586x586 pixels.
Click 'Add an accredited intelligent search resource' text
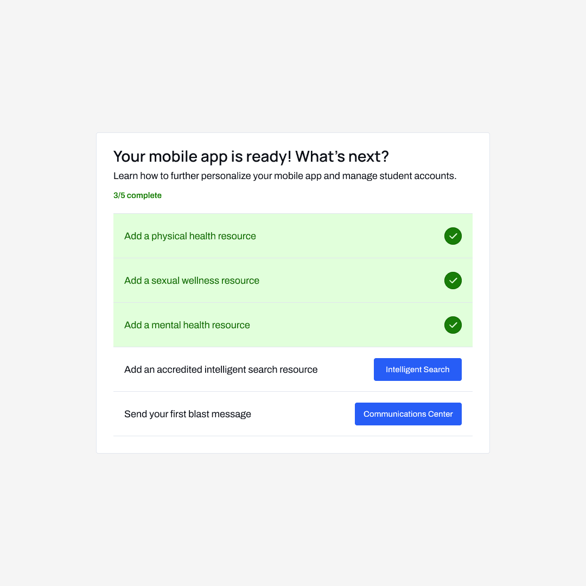click(221, 370)
